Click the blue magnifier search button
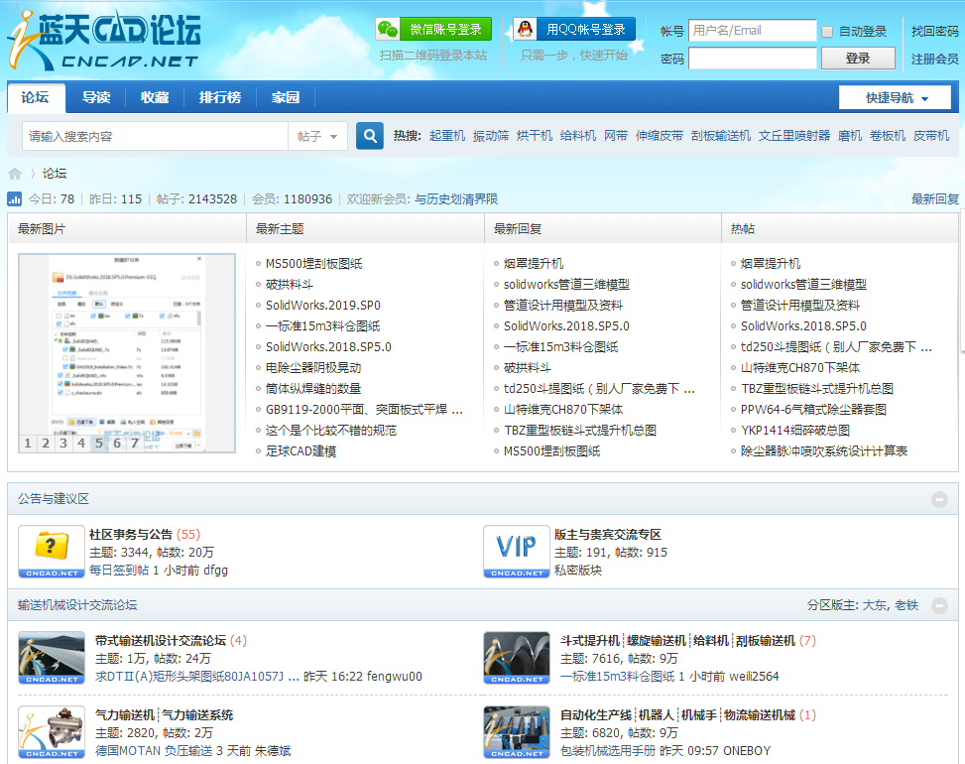 [370, 136]
